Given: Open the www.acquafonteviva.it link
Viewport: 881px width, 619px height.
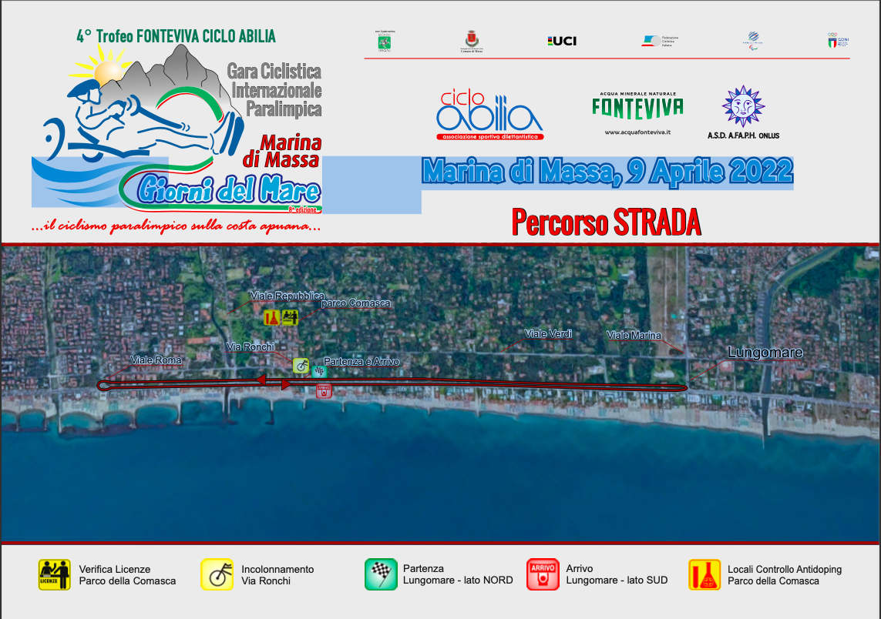Looking at the screenshot, I should coord(637,132).
